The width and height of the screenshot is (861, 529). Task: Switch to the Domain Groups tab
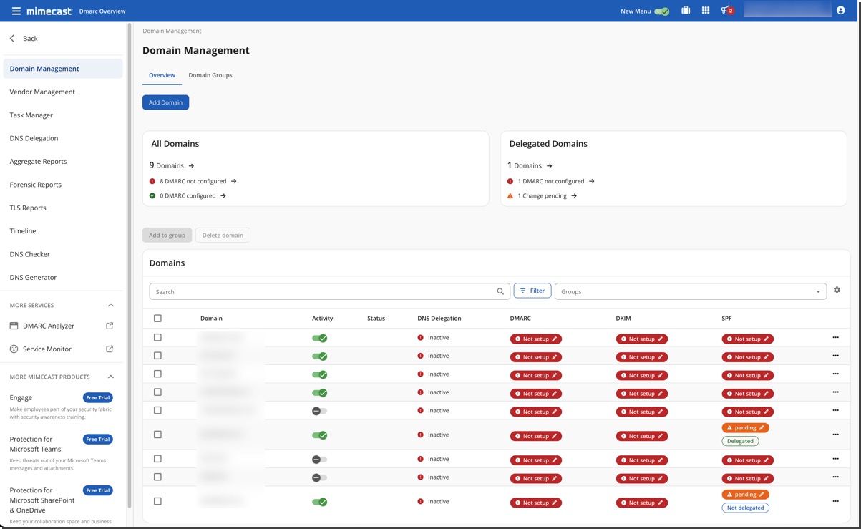tap(210, 75)
